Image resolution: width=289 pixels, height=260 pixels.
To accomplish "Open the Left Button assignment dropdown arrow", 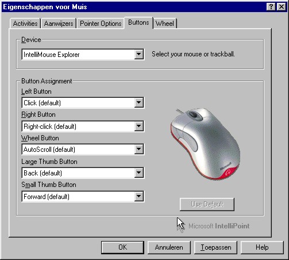I will click(x=138, y=103).
